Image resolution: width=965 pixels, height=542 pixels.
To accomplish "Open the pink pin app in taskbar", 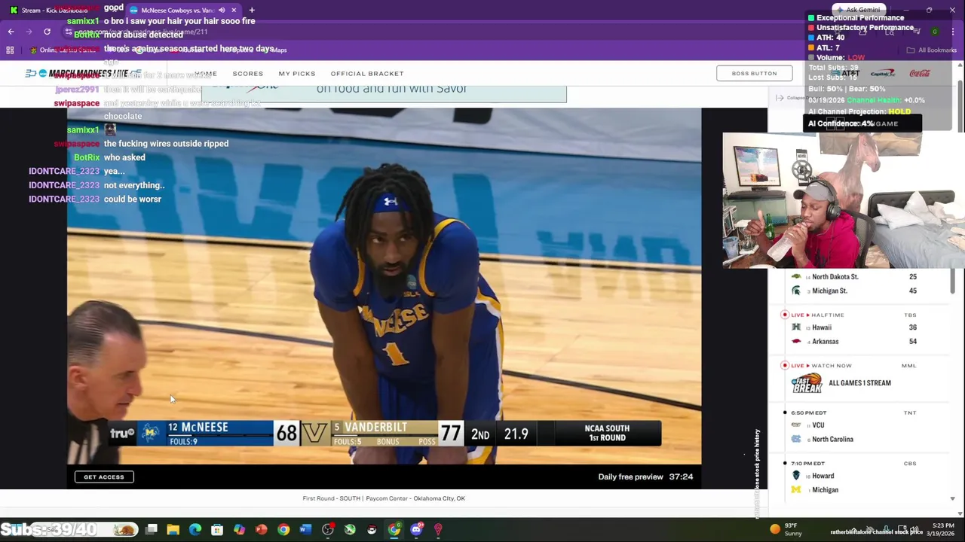I will coord(438,530).
